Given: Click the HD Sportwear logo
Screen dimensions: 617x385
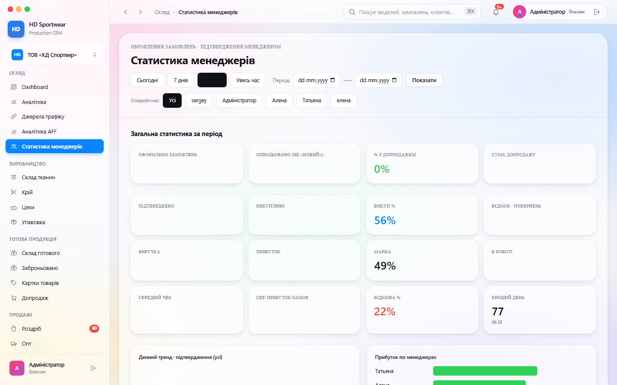Looking at the screenshot, I should [x=16, y=29].
